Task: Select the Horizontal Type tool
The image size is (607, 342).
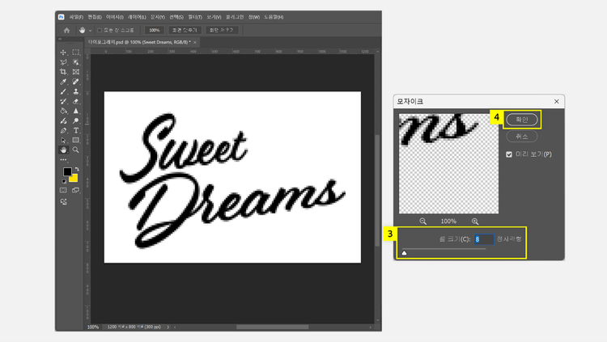Action: 76,130
